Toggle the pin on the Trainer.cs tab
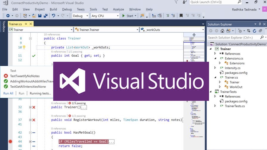The image size is (267, 150). coord(26,24)
